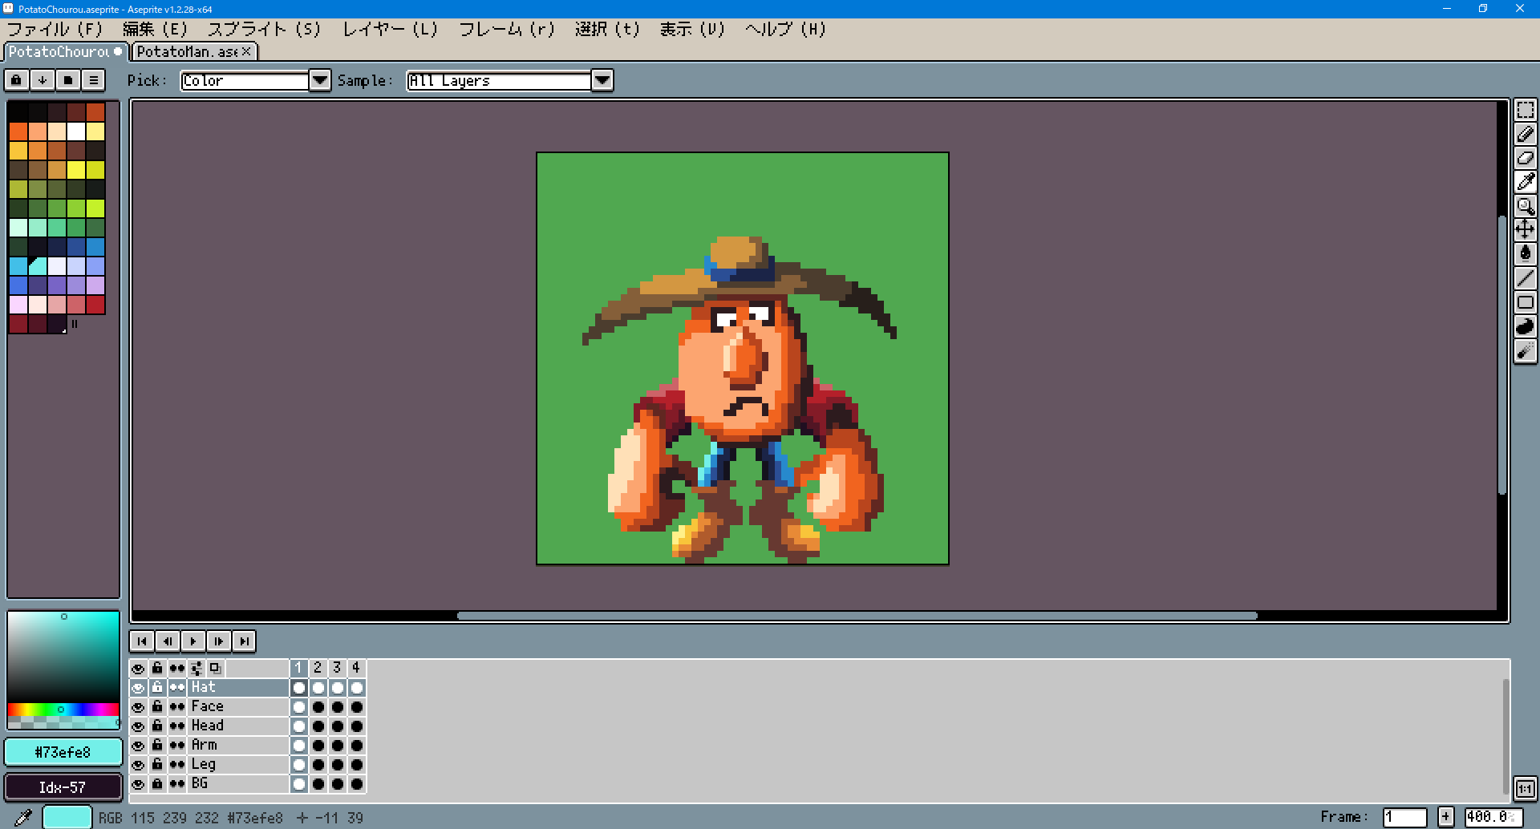The image size is (1540, 829).
Task: Open the 表示 (View) menu
Action: coord(692,30)
